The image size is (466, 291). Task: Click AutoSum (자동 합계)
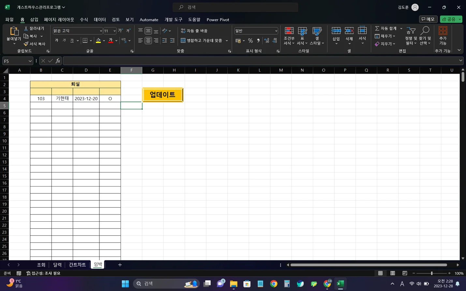pos(386,28)
